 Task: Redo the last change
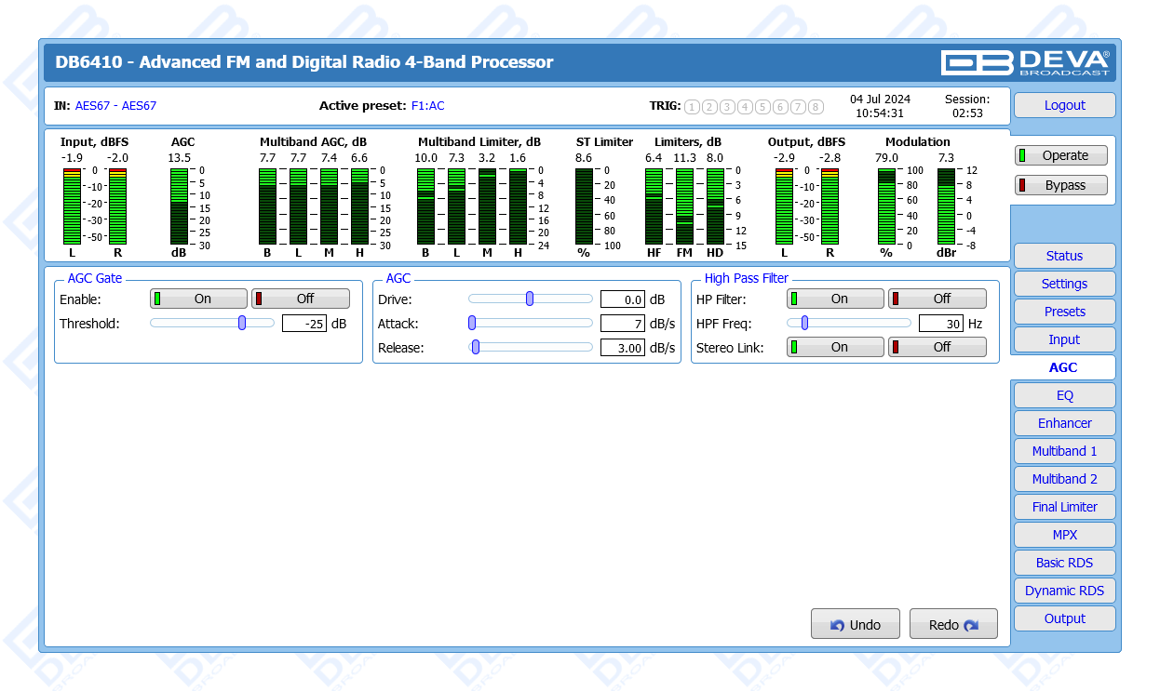tap(953, 625)
